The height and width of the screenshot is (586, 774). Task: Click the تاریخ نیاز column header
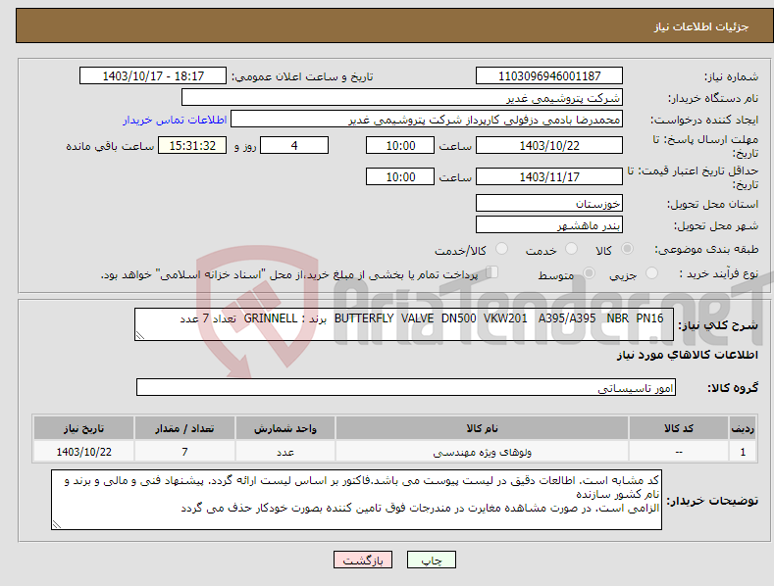(84, 428)
